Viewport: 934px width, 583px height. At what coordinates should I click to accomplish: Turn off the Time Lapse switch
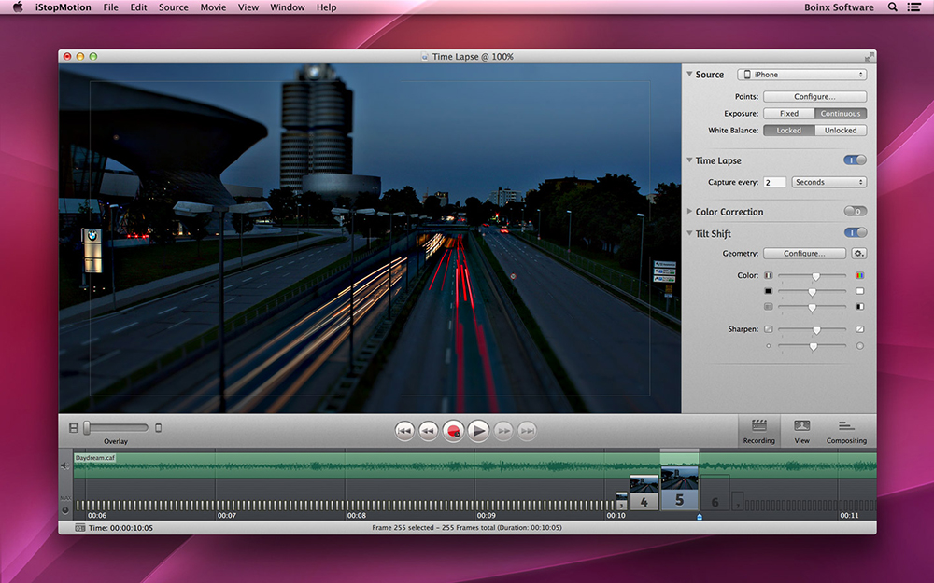pos(855,160)
